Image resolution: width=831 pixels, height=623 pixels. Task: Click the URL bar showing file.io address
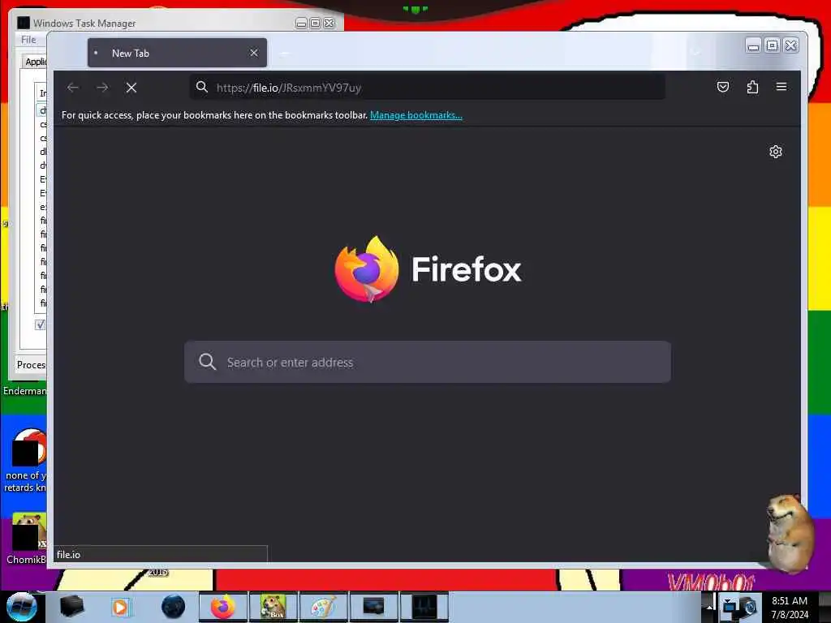pos(427,88)
